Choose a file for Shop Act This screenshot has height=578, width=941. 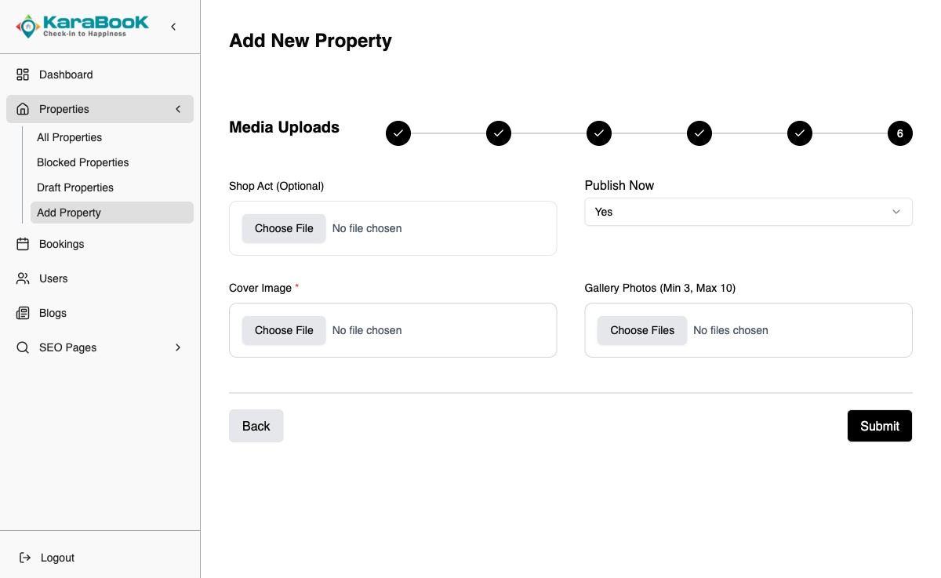tap(284, 228)
